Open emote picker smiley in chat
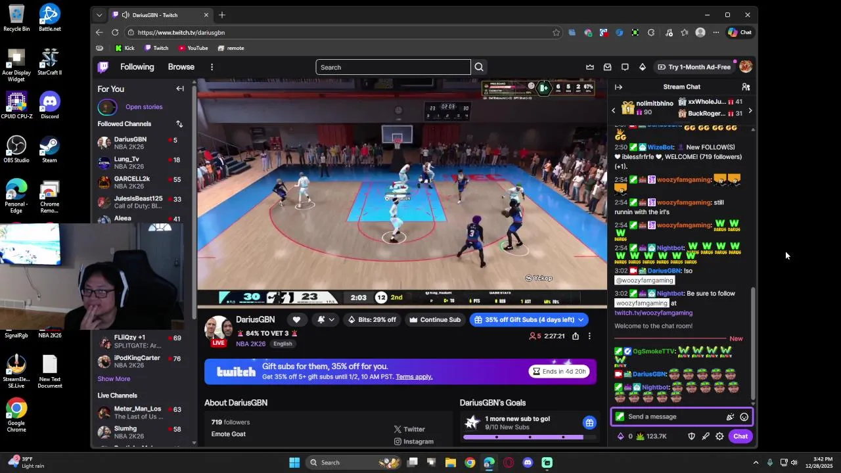The width and height of the screenshot is (841, 473). click(744, 417)
